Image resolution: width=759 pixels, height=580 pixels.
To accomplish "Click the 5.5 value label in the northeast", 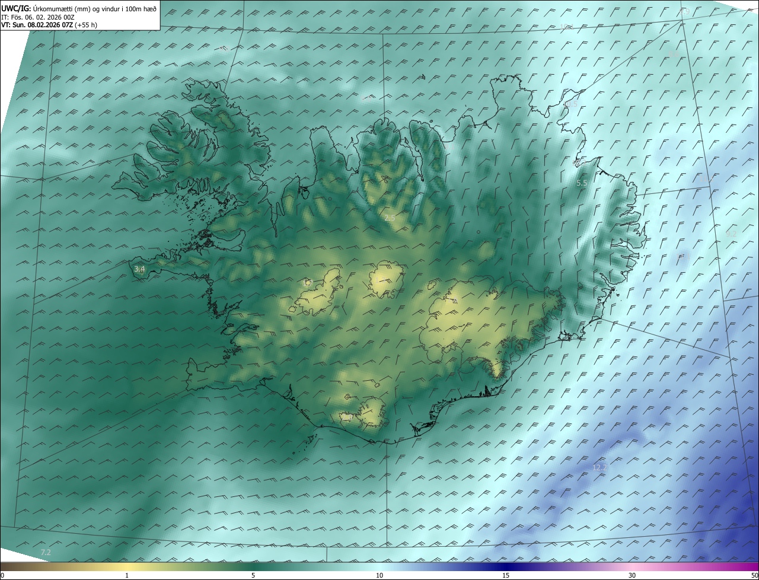I will [x=582, y=183].
